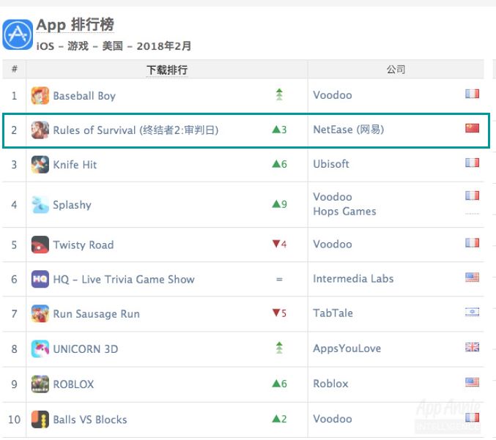This screenshot has height=440, width=496.
Task: Open the Ubisoft company link
Action: coord(331,164)
